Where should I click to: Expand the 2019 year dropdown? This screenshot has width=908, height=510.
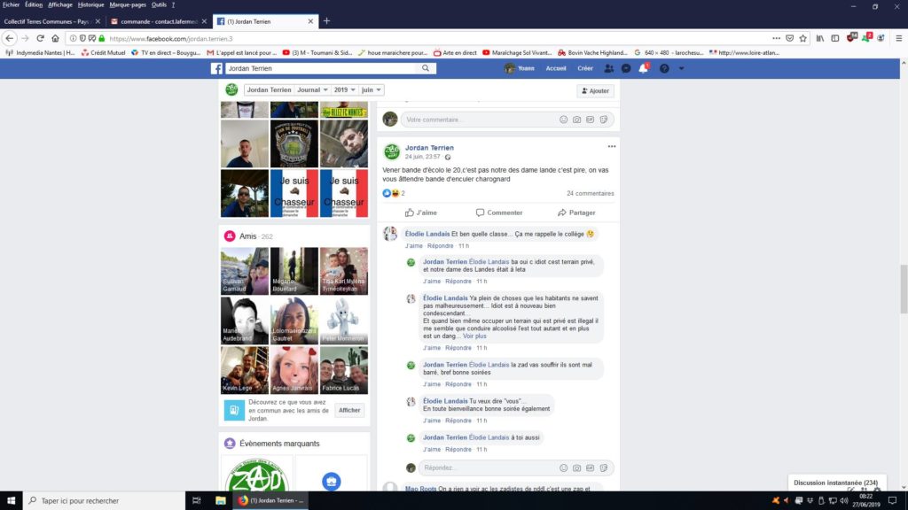341,90
